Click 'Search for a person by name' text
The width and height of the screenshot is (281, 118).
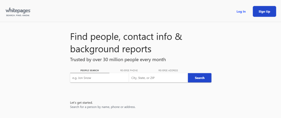click(103, 107)
